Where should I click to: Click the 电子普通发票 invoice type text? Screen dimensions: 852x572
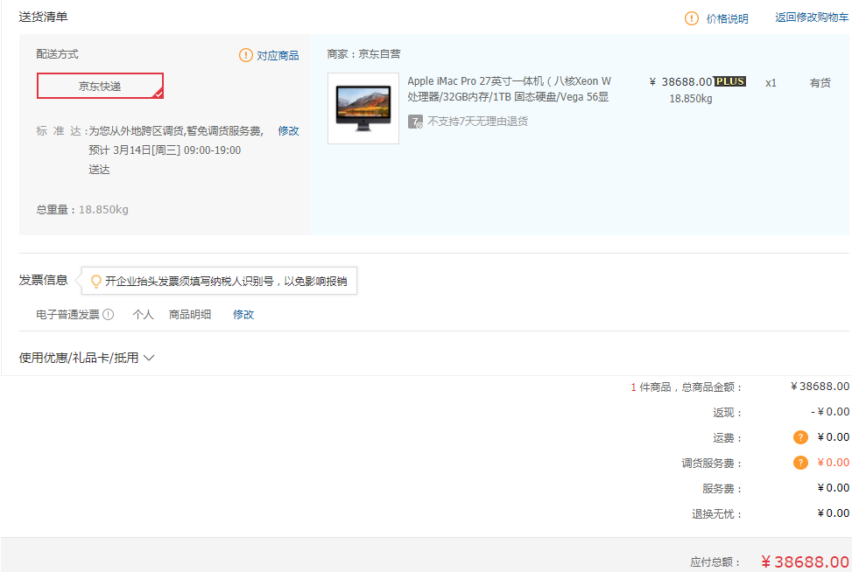point(68,315)
